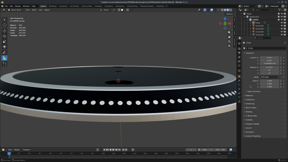Click the Location Z value field
The height and width of the screenshot is (162, 288).
coord(270,63)
